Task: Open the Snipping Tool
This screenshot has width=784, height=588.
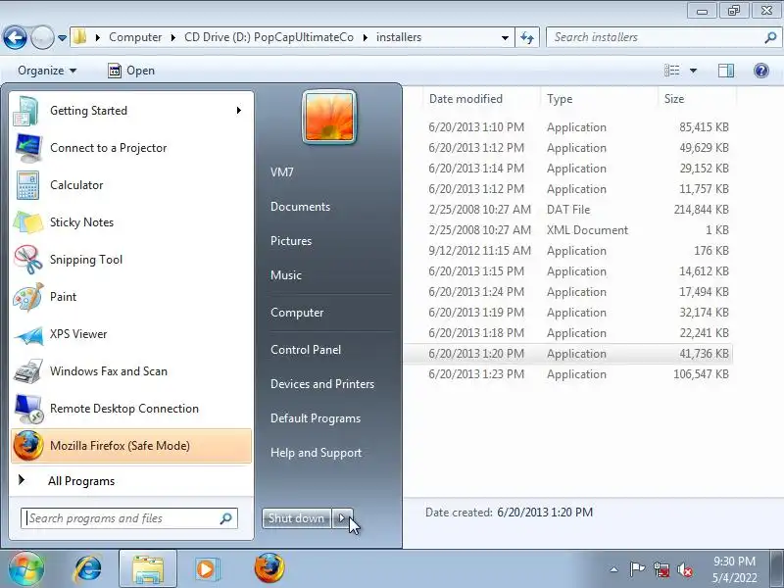Action: [x=131, y=260]
